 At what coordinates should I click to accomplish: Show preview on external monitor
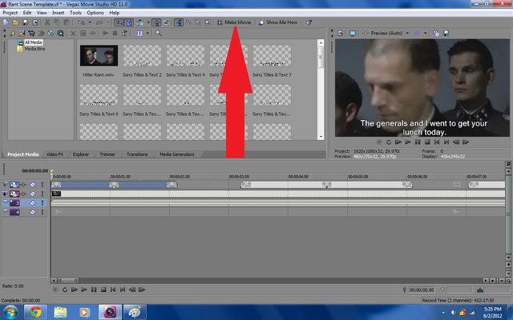click(x=353, y=34)
